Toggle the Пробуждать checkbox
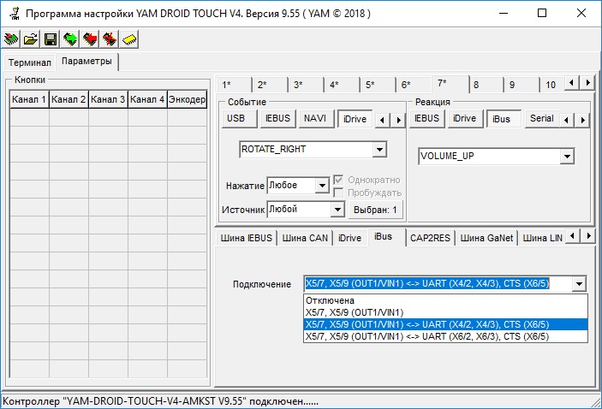This screenshot has width=602, height=409. pyautogui.click(x=339, y=193)
